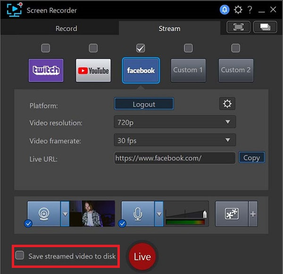Click the Logout button

tap(144, 104)
